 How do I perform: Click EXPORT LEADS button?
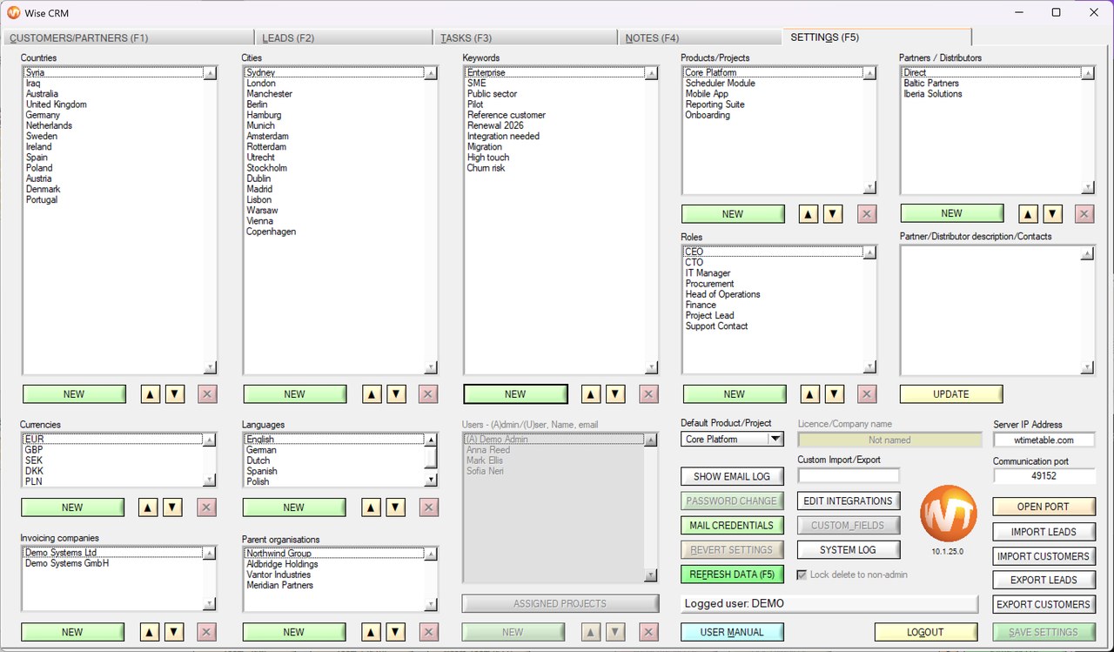pos(1044,580)
